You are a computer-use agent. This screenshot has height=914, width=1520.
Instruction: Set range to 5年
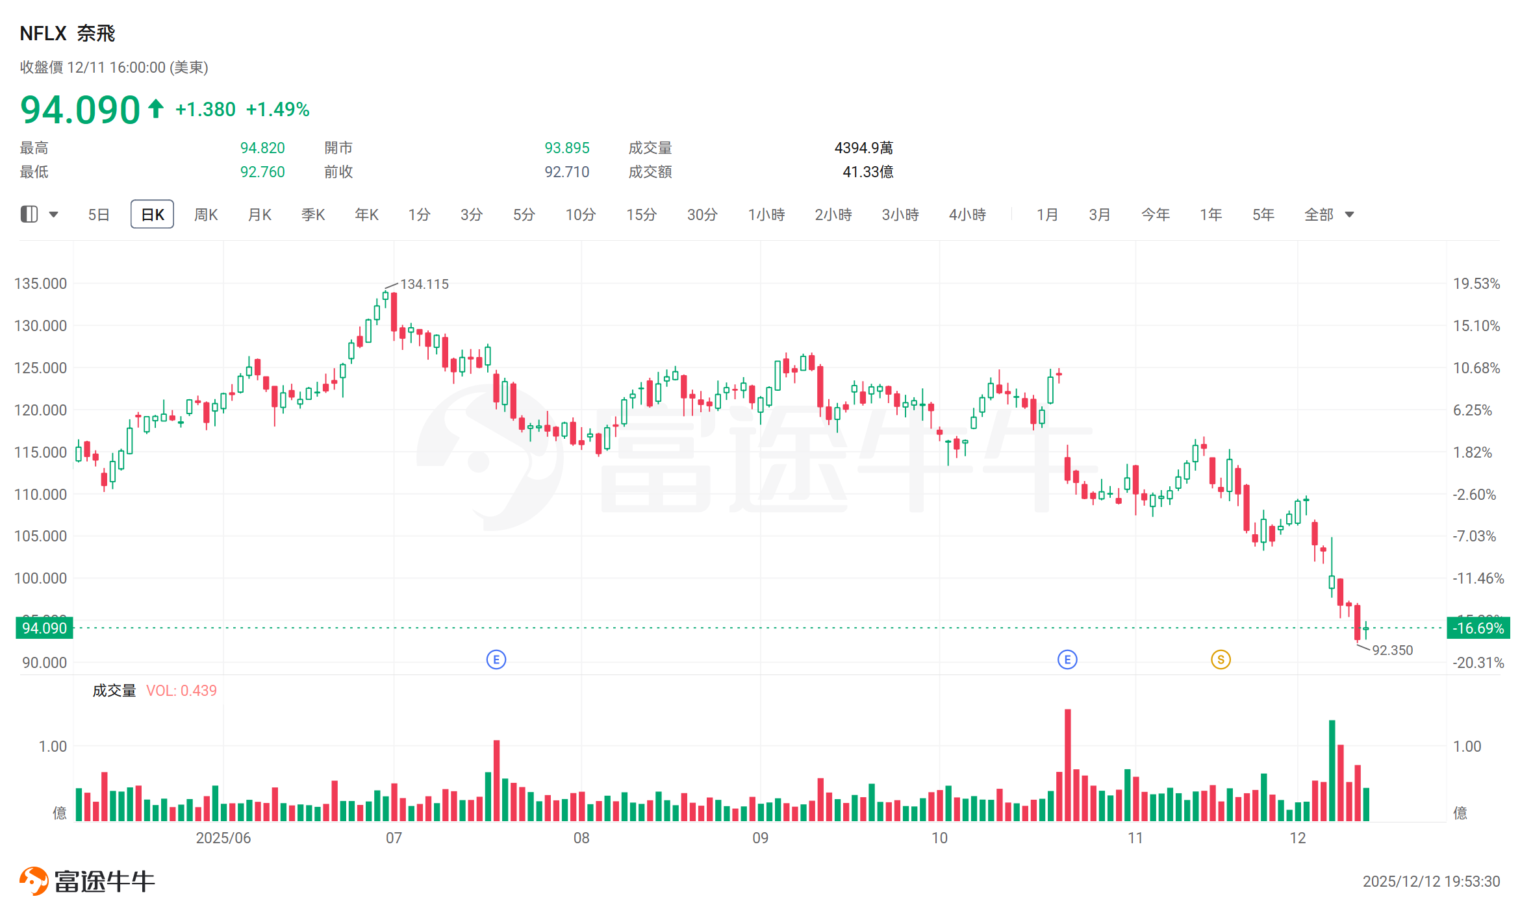tap(1263, 214)
